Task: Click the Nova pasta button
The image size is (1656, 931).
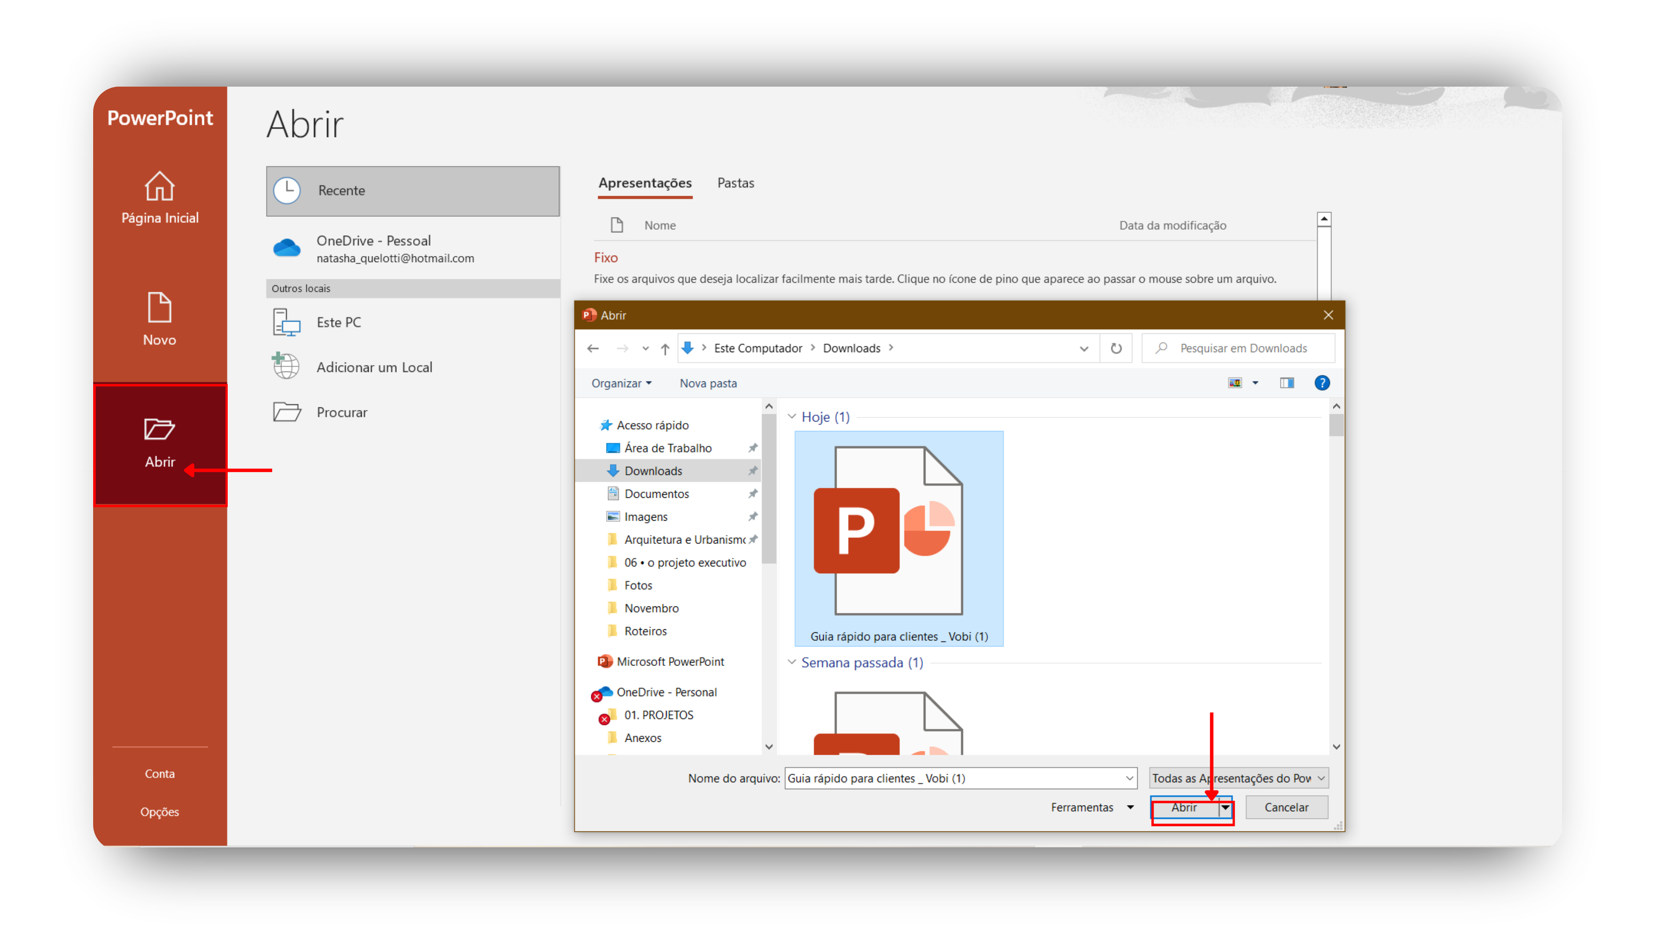Action: pyautogui.click(x=708, y=383)
